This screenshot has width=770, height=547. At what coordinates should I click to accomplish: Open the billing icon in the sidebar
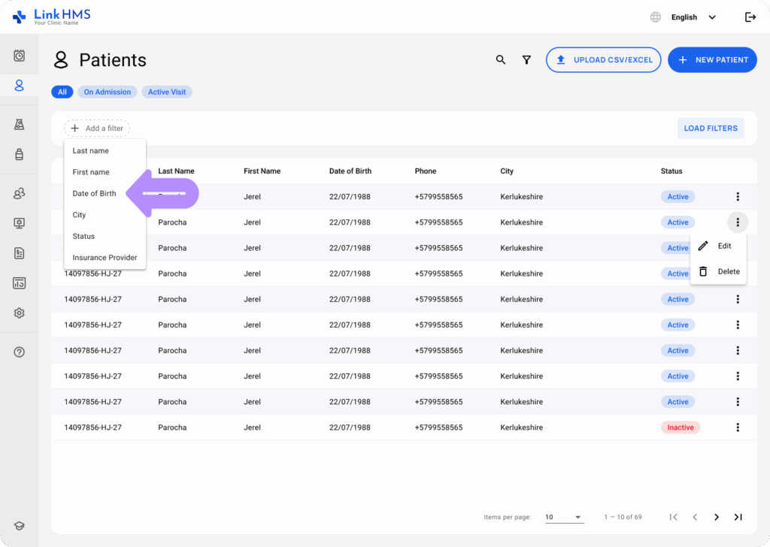(20, 253)
